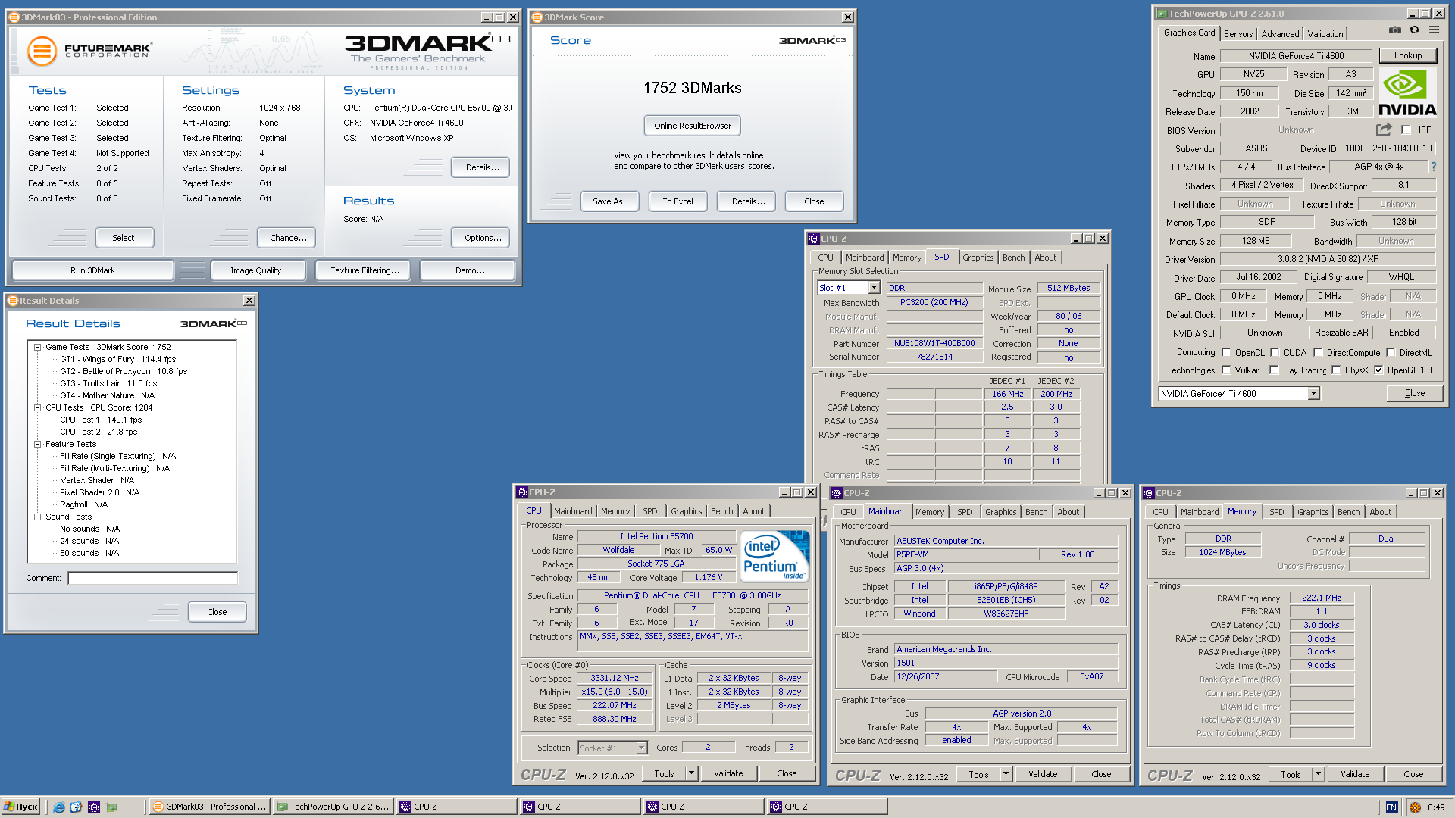The width and height of the screenshot is (1455, 818).
Task: Click the orange Futuremark logo in 3DMark03
Action: coord(42,51)
